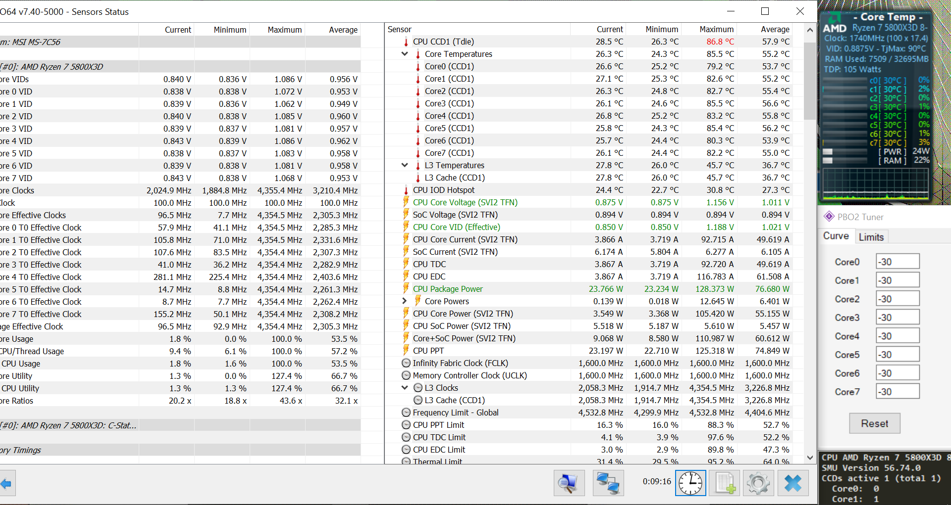Click the Core6 curve offset field
Screen dimensions: 951x505
click(x=898, y=373)
